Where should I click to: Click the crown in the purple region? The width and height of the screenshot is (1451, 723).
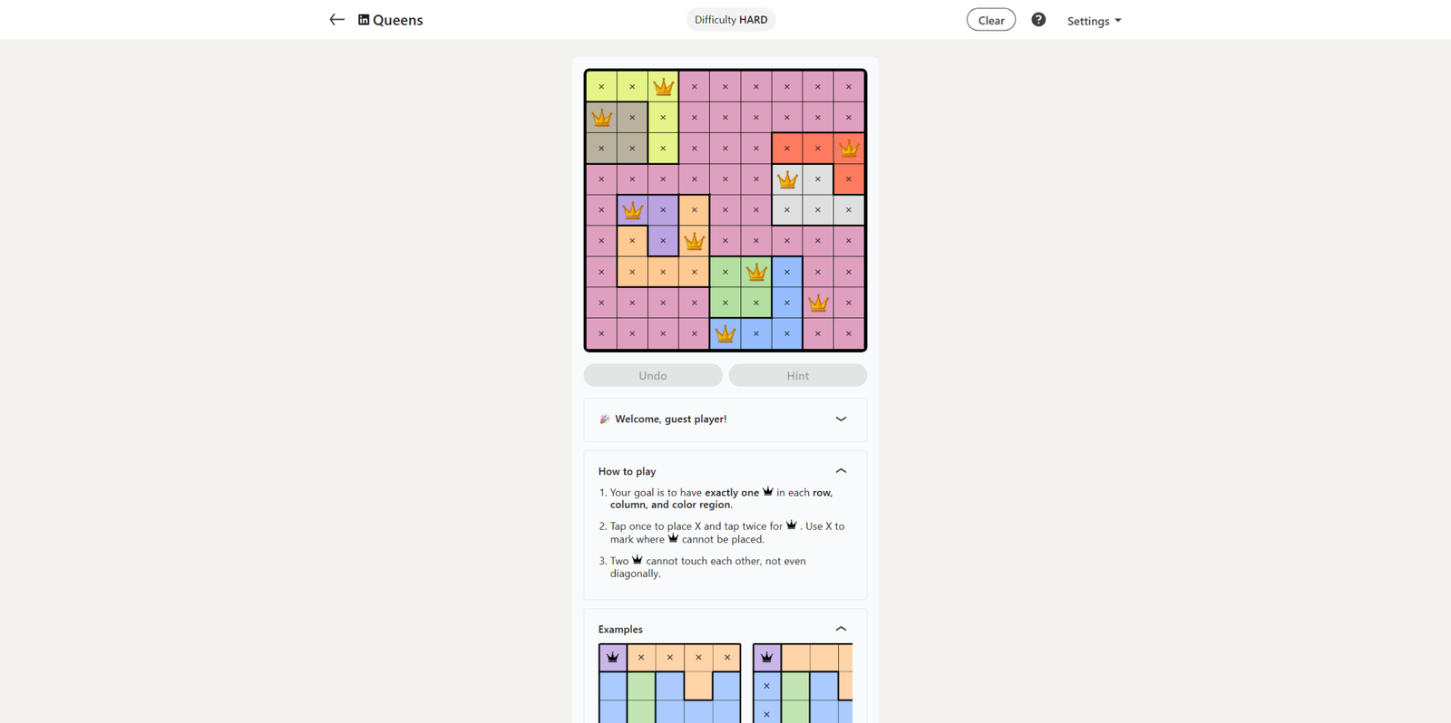(632, 210)
